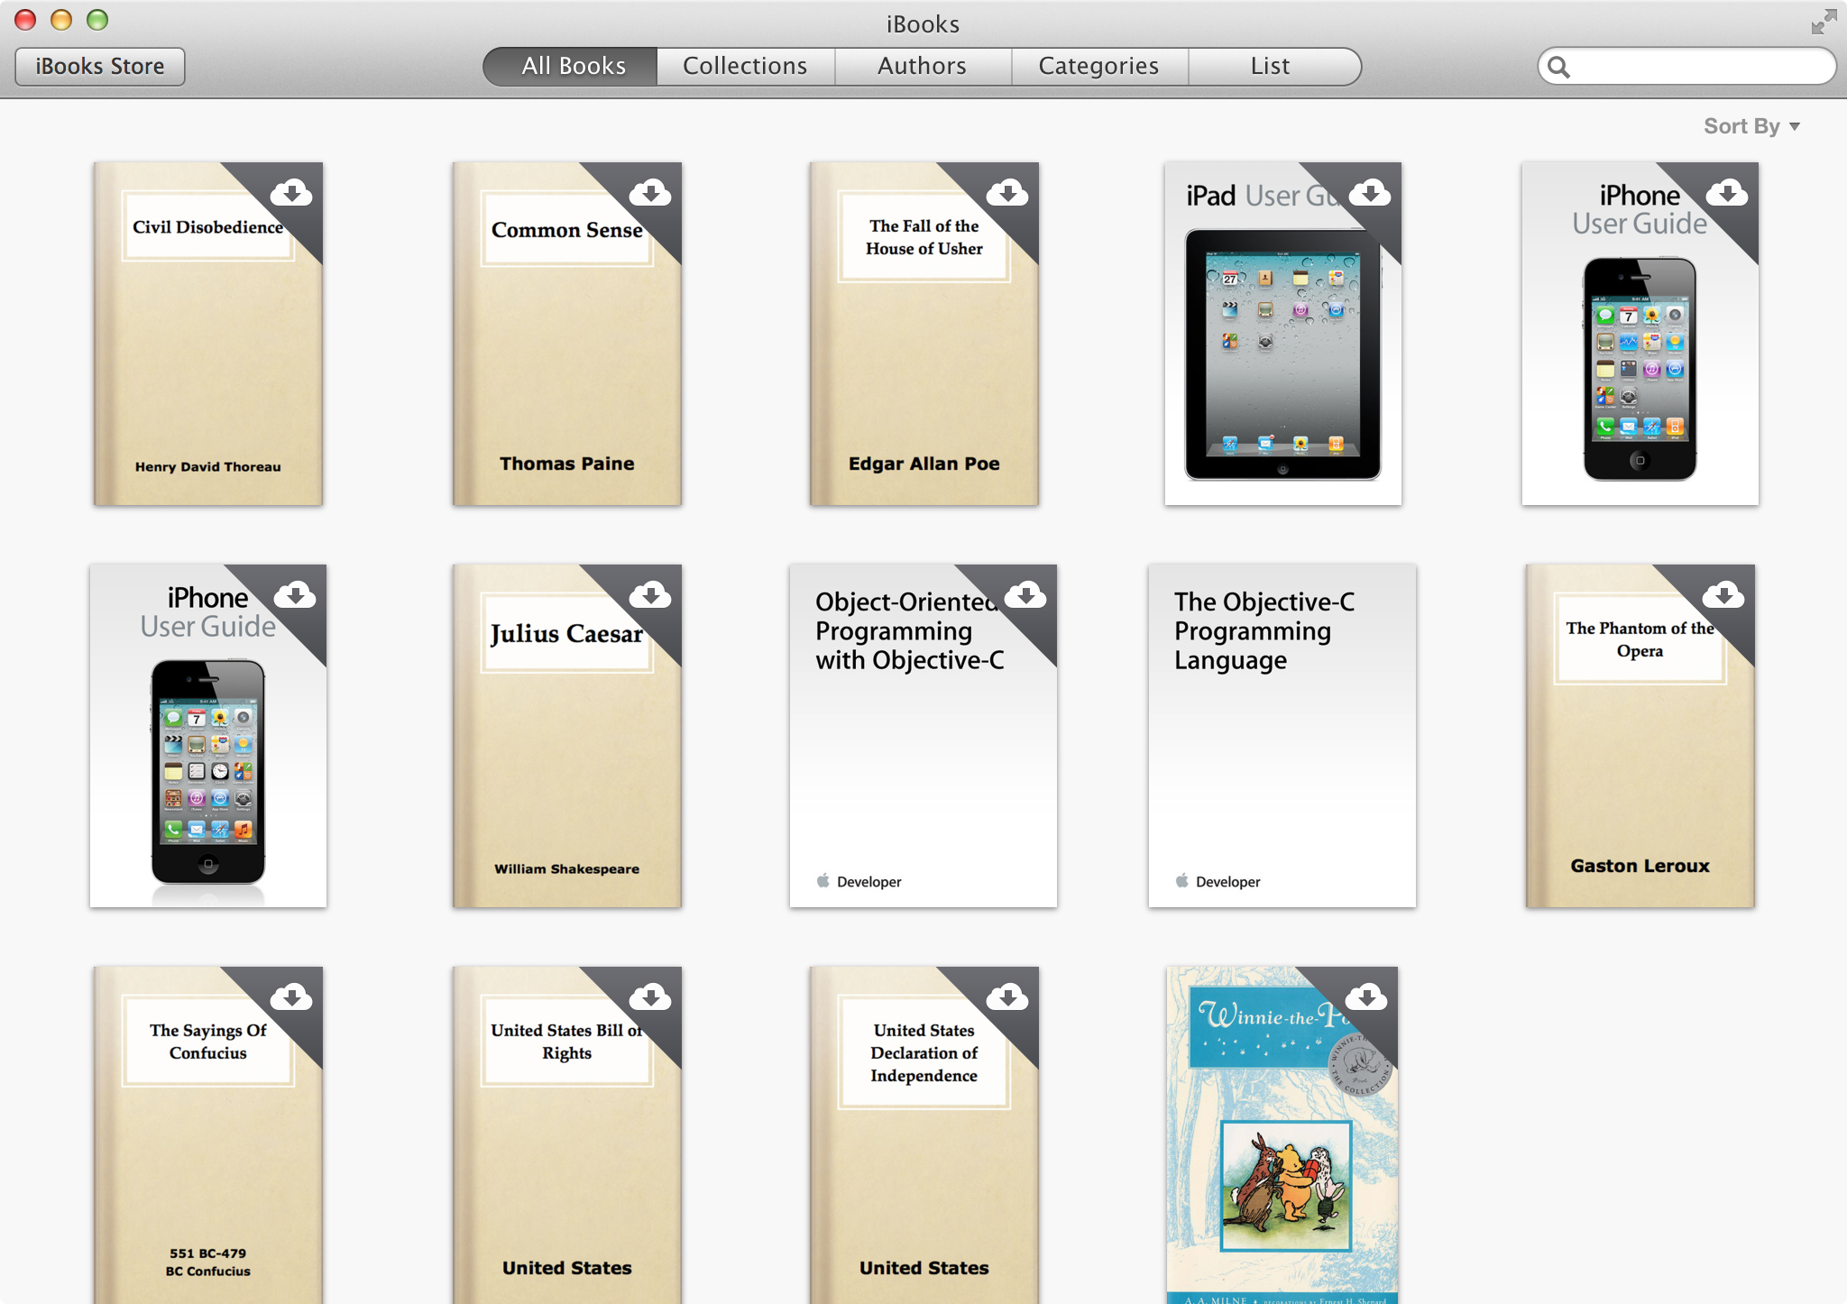The height and width of the screenshot is (1304, 1847).
Task: Open the iBooks Store
Action: (100, 67)
